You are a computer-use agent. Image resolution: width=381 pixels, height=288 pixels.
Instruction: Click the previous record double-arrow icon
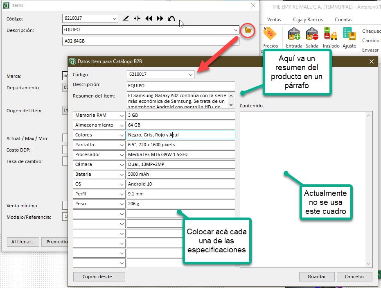149,19
